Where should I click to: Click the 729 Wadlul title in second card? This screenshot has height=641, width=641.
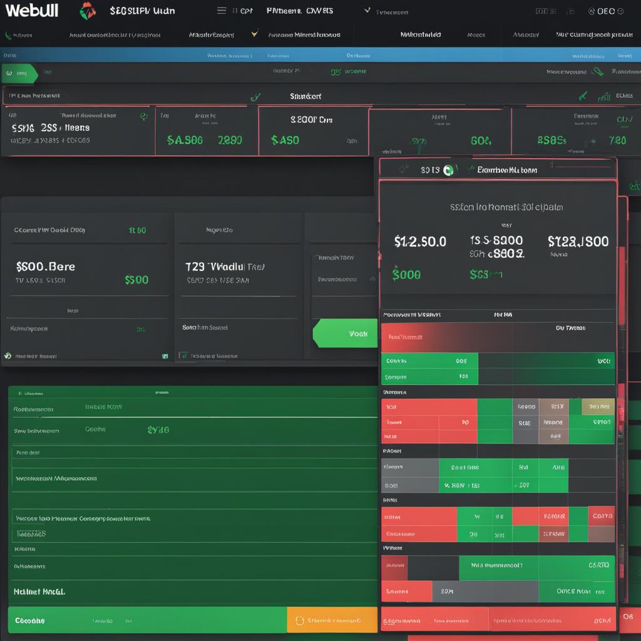click(225, 267)
